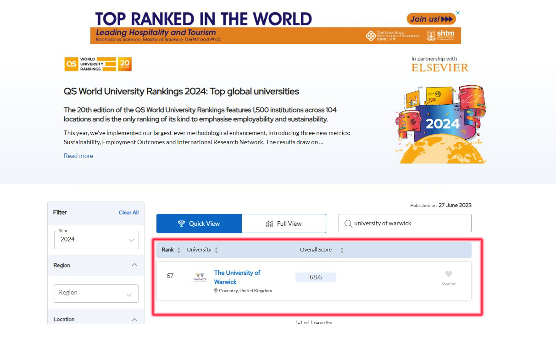This screenshot has width=556, height=338.
Task: Collapse the Region filter section
Action: (134, 265)
